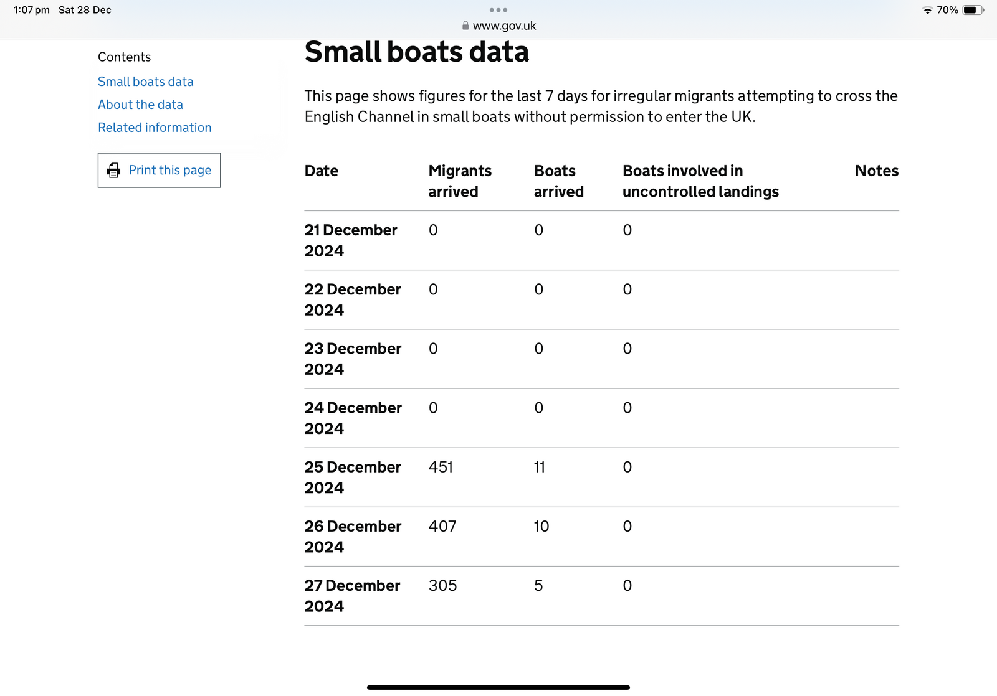
Task: Select the 451 migrants arrived value
Action: point(441,467)
